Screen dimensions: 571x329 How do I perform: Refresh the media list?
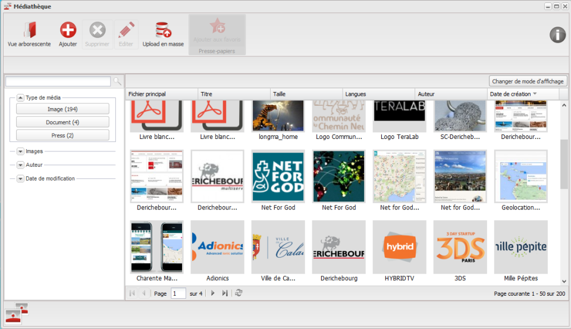pos(239,293)
